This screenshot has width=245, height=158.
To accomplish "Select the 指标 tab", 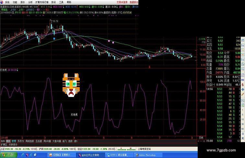I will point(3,141).
